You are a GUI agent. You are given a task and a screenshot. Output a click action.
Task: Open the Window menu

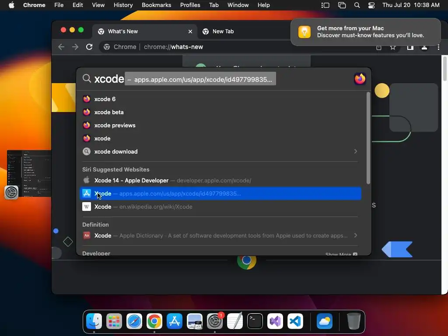pos(238,5)
